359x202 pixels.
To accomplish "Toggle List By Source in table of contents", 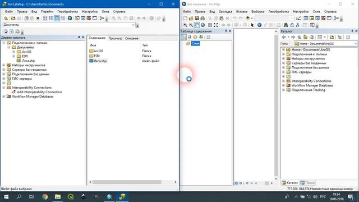I will coord(190,37).
